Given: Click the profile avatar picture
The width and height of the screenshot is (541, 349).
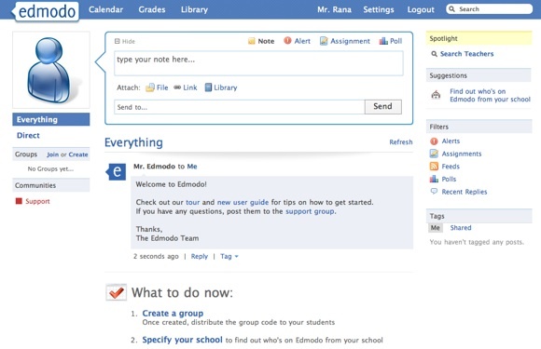Looking at the screenshot, I should 51,70.
